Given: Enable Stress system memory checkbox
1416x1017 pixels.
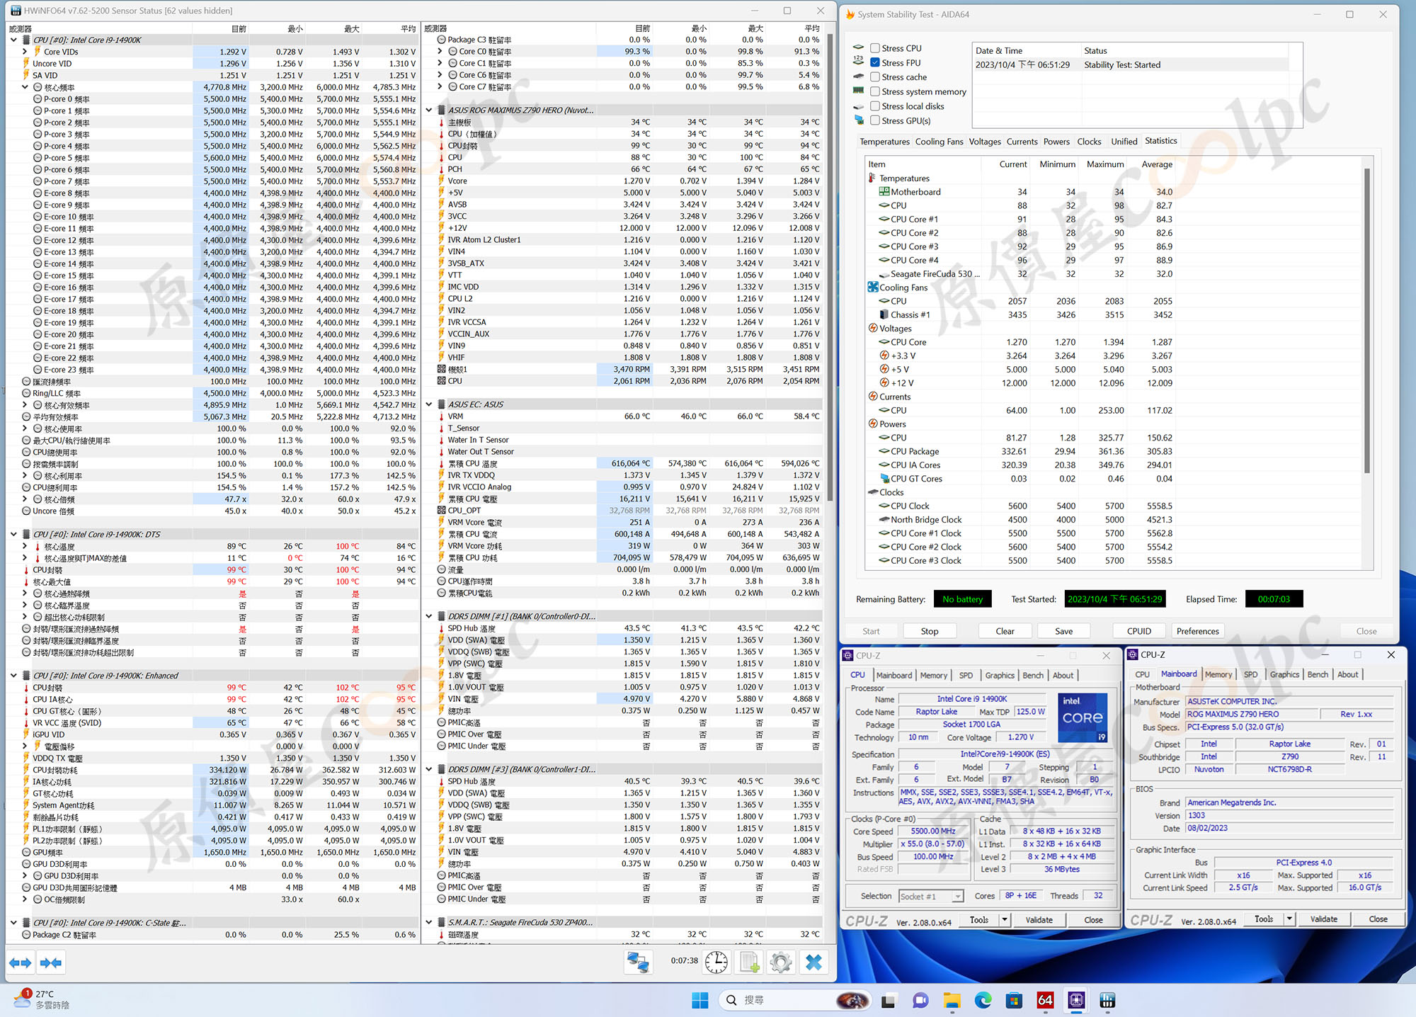Looking at the screenshot, I should tap(875, 91).
